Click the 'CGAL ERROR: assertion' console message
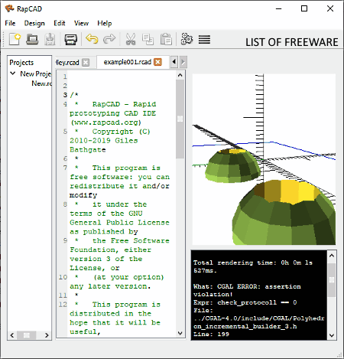344x359 pixels. tap(259, 286)
